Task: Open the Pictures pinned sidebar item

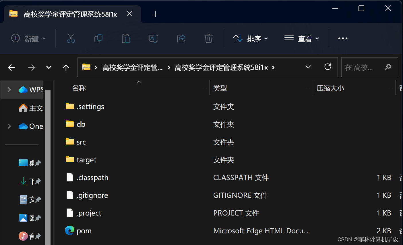Action: point(30,218)
